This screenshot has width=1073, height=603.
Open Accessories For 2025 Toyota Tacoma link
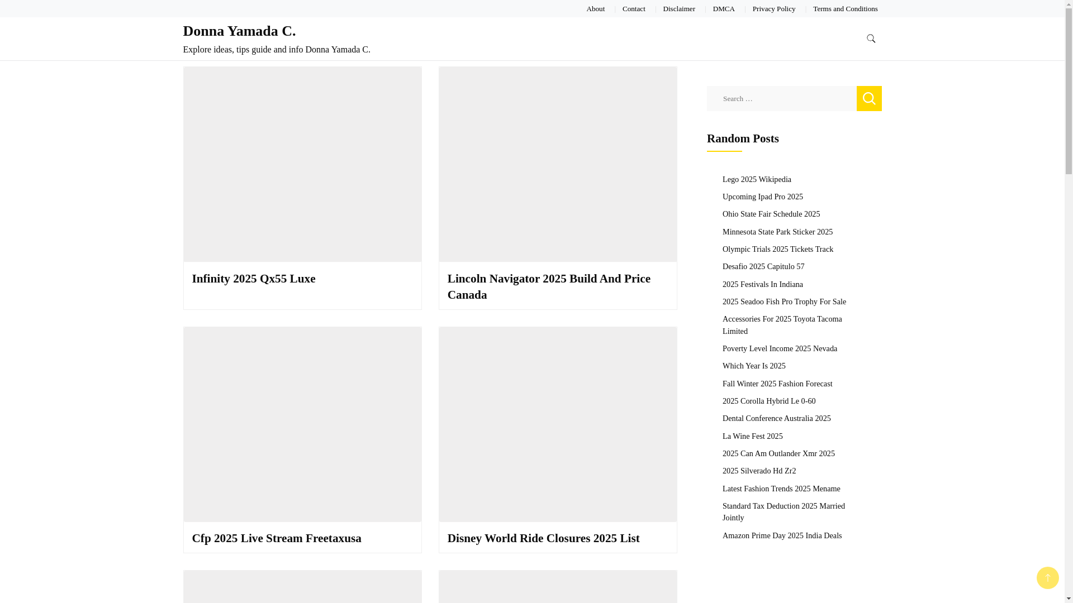tap(782, 325)
